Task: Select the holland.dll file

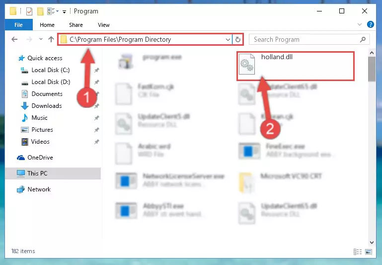Action: point(295,66)
